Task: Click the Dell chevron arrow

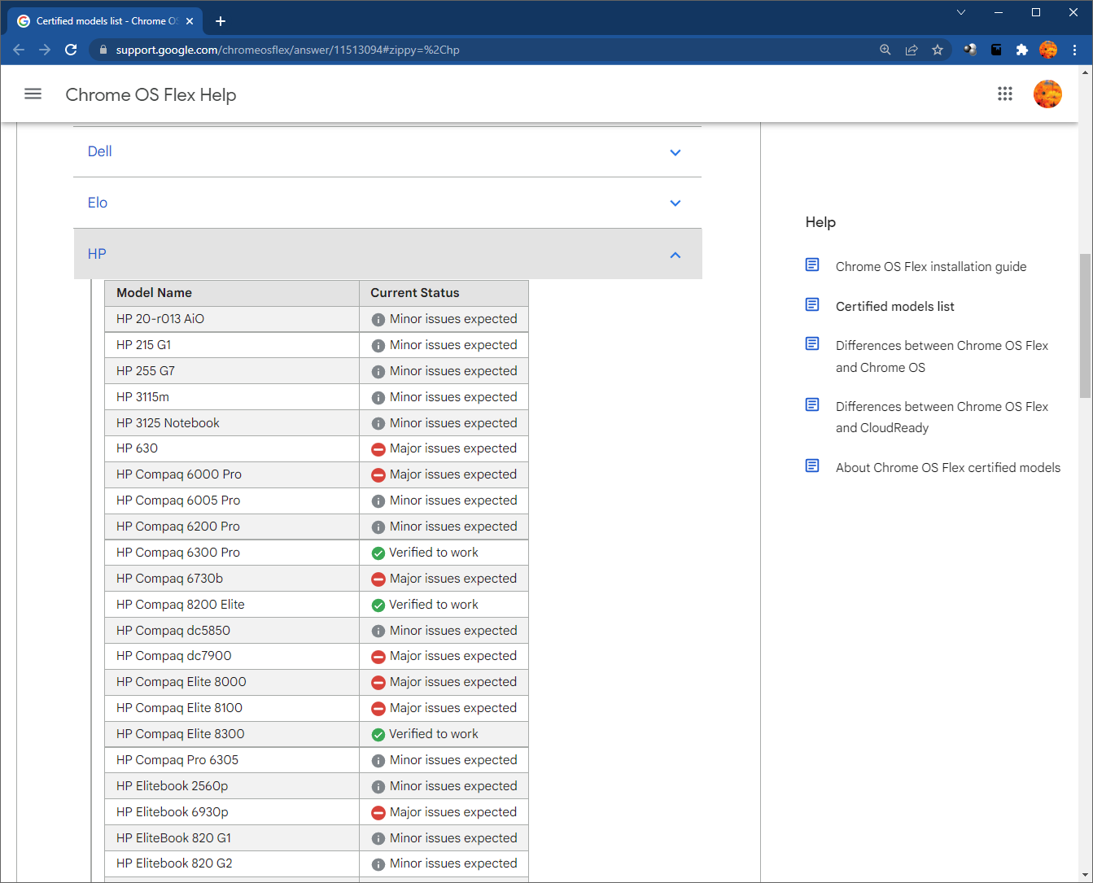Action: pyautogui.click(x=675, y=153)
